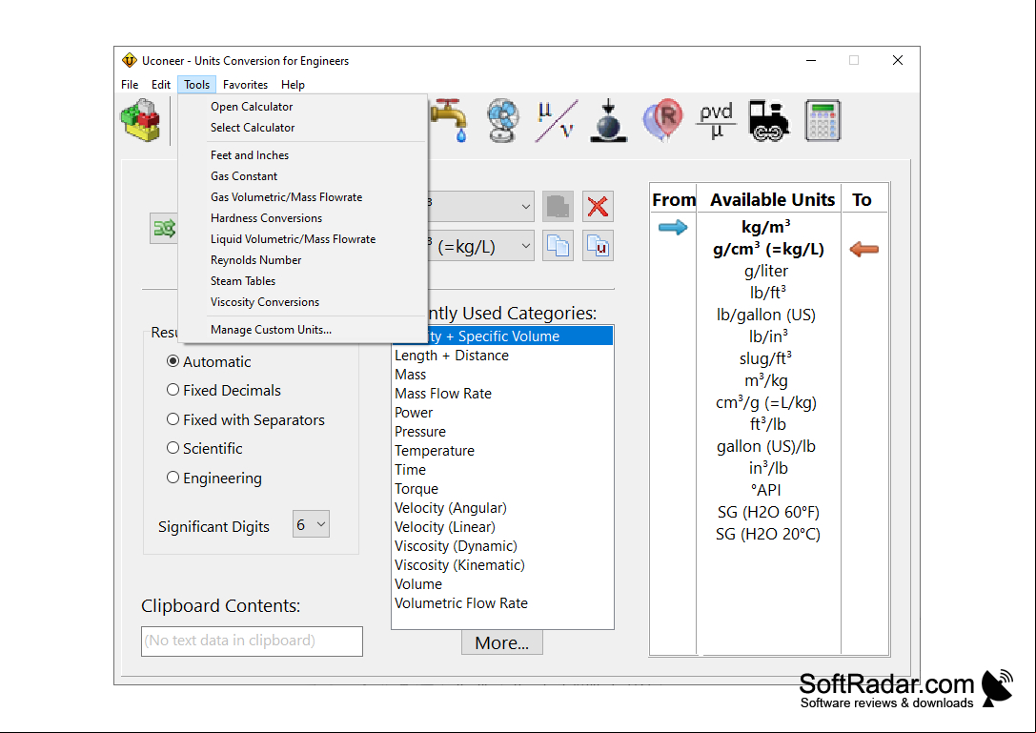Screen dimensions: 1036x733
Task: Open the viscosity μ/ν conversion icon
Action: tap(557, 120)
